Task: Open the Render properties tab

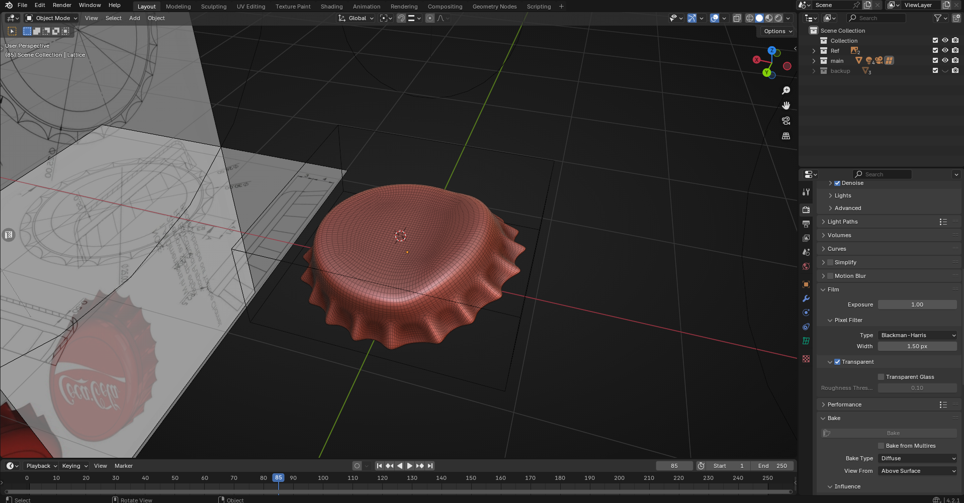Action: coord(806,210)
